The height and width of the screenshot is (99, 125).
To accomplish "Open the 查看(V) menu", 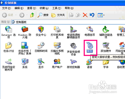I will pos(31,8).
